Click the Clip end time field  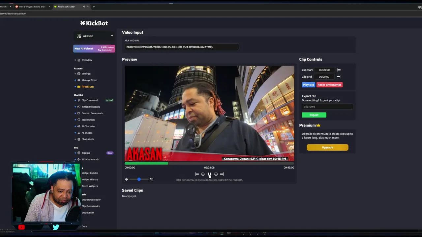(324, 77)
